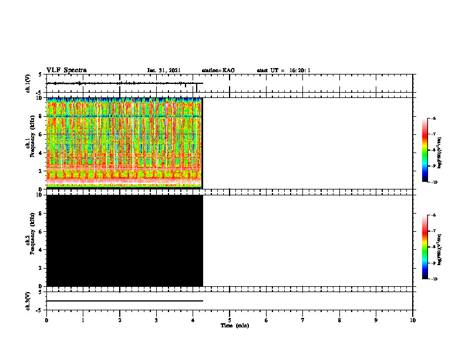This screenshot has height=359, width=465.
Task: Click upper color bar log(PSD) units label
Action: [x=440, y=153]
